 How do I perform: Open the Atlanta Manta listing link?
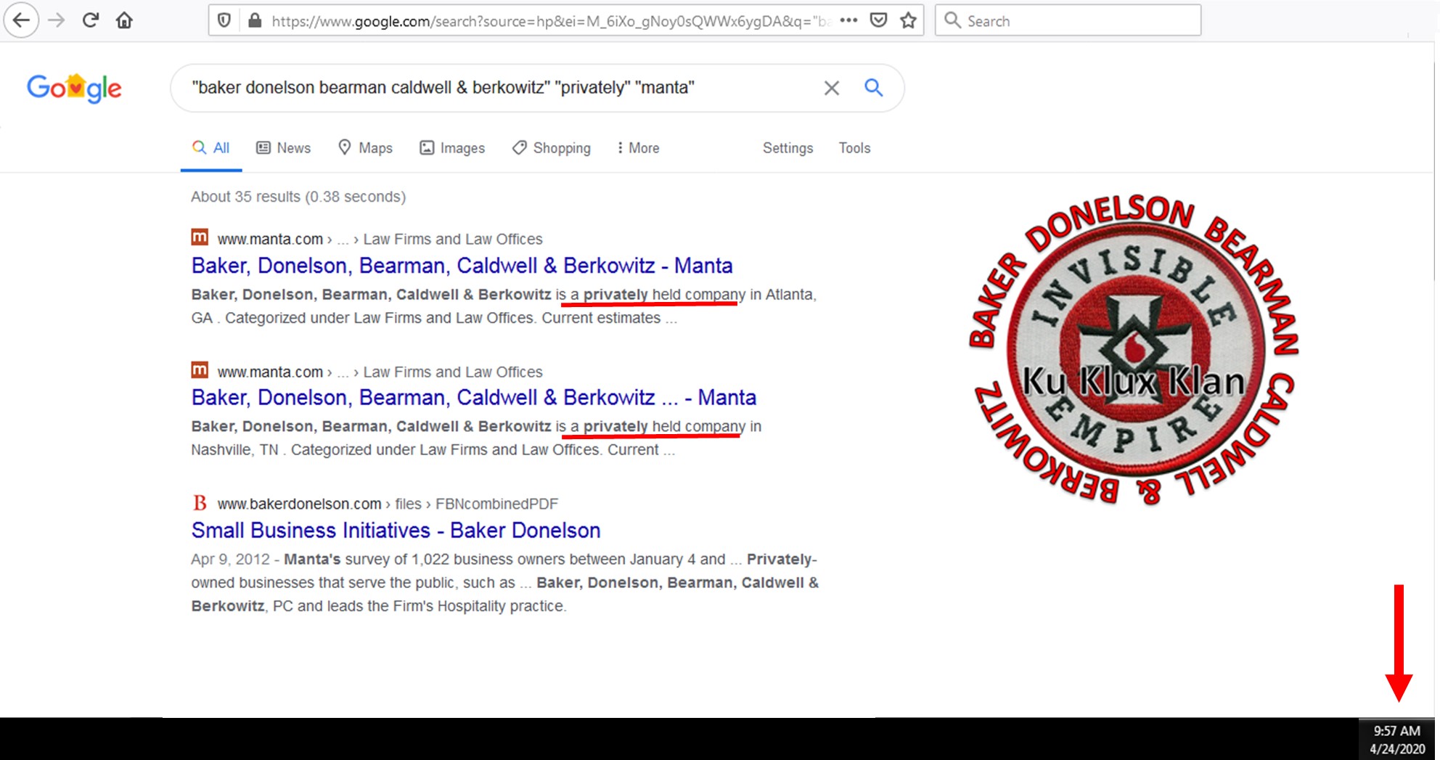click(462, 266)
